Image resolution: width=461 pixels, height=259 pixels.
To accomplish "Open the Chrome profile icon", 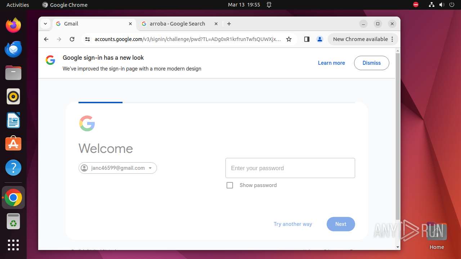I will coord(319,39).
